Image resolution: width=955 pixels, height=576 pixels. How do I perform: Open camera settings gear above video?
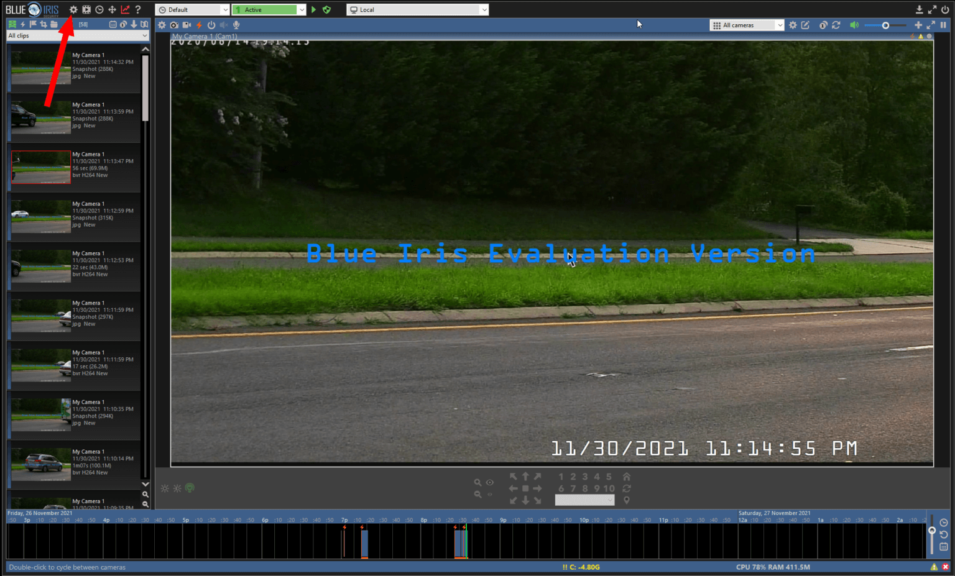tap(162, 25)
